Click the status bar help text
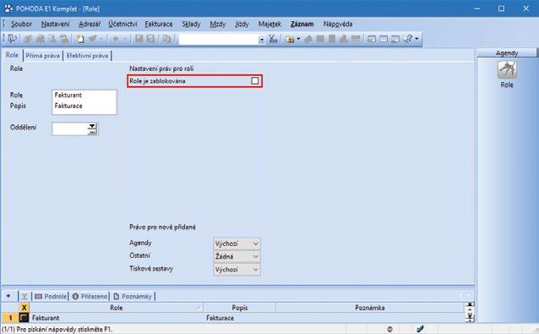Image resolution: width=539 pixels, height=334 pixels. point(57,329)
